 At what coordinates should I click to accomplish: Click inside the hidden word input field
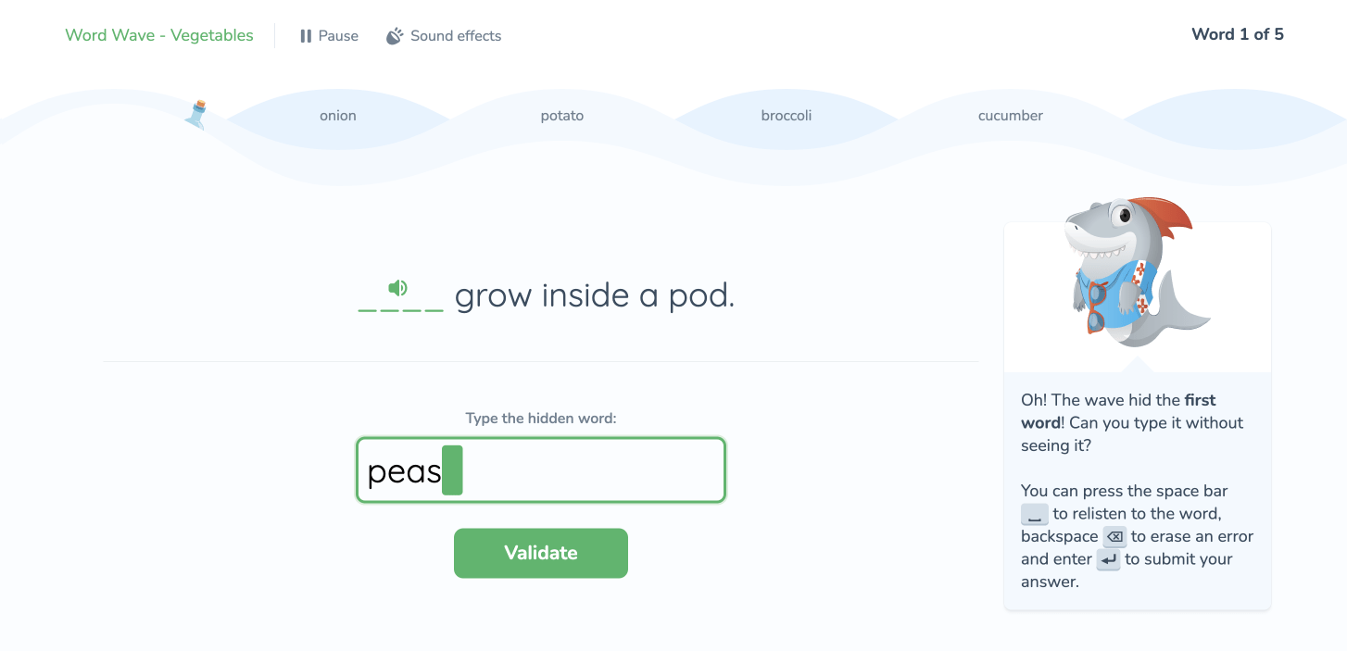[540, 470]
